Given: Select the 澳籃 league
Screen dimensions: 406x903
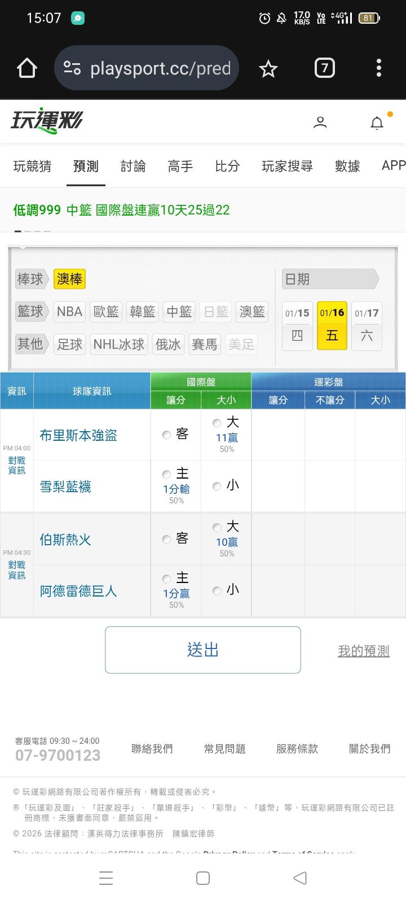Looking at the screenshot, I should pyautogui.click(x=252, y=312).
